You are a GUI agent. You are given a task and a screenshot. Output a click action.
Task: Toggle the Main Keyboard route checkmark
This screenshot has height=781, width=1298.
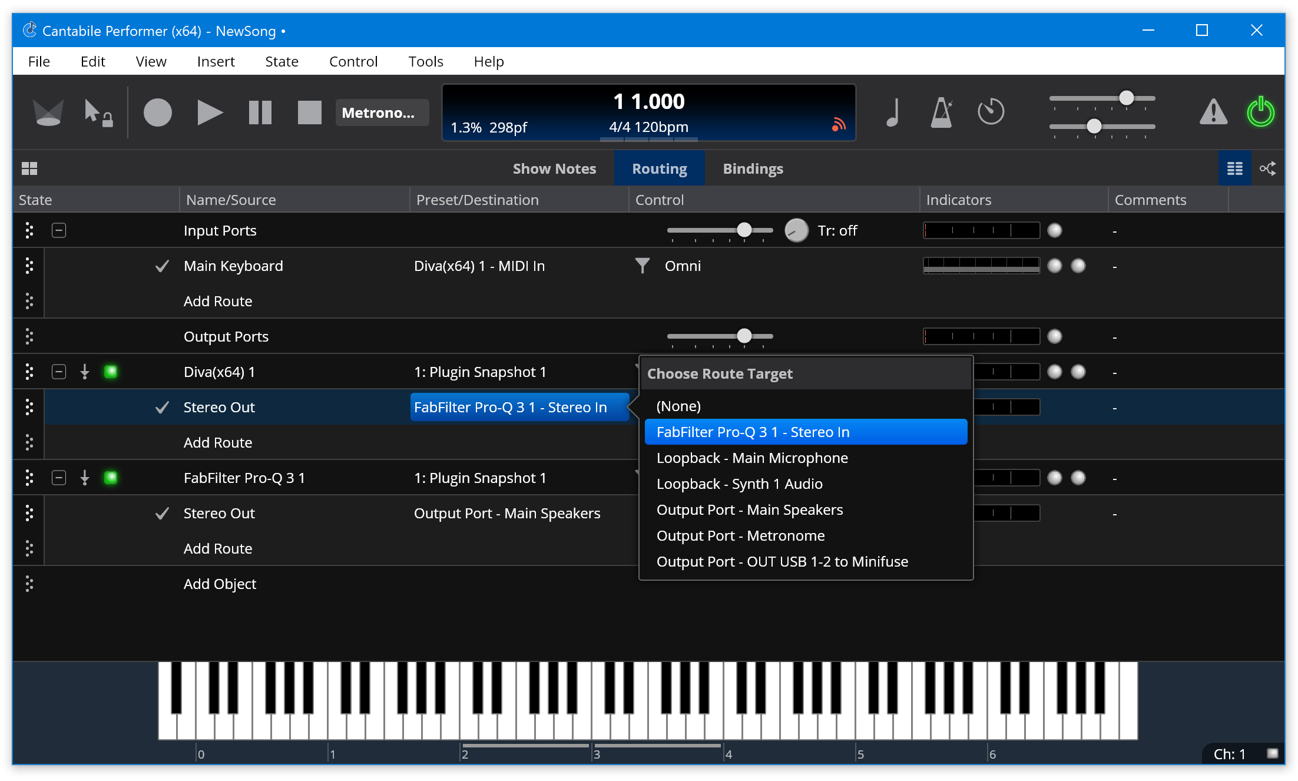(x=162, y=266)
